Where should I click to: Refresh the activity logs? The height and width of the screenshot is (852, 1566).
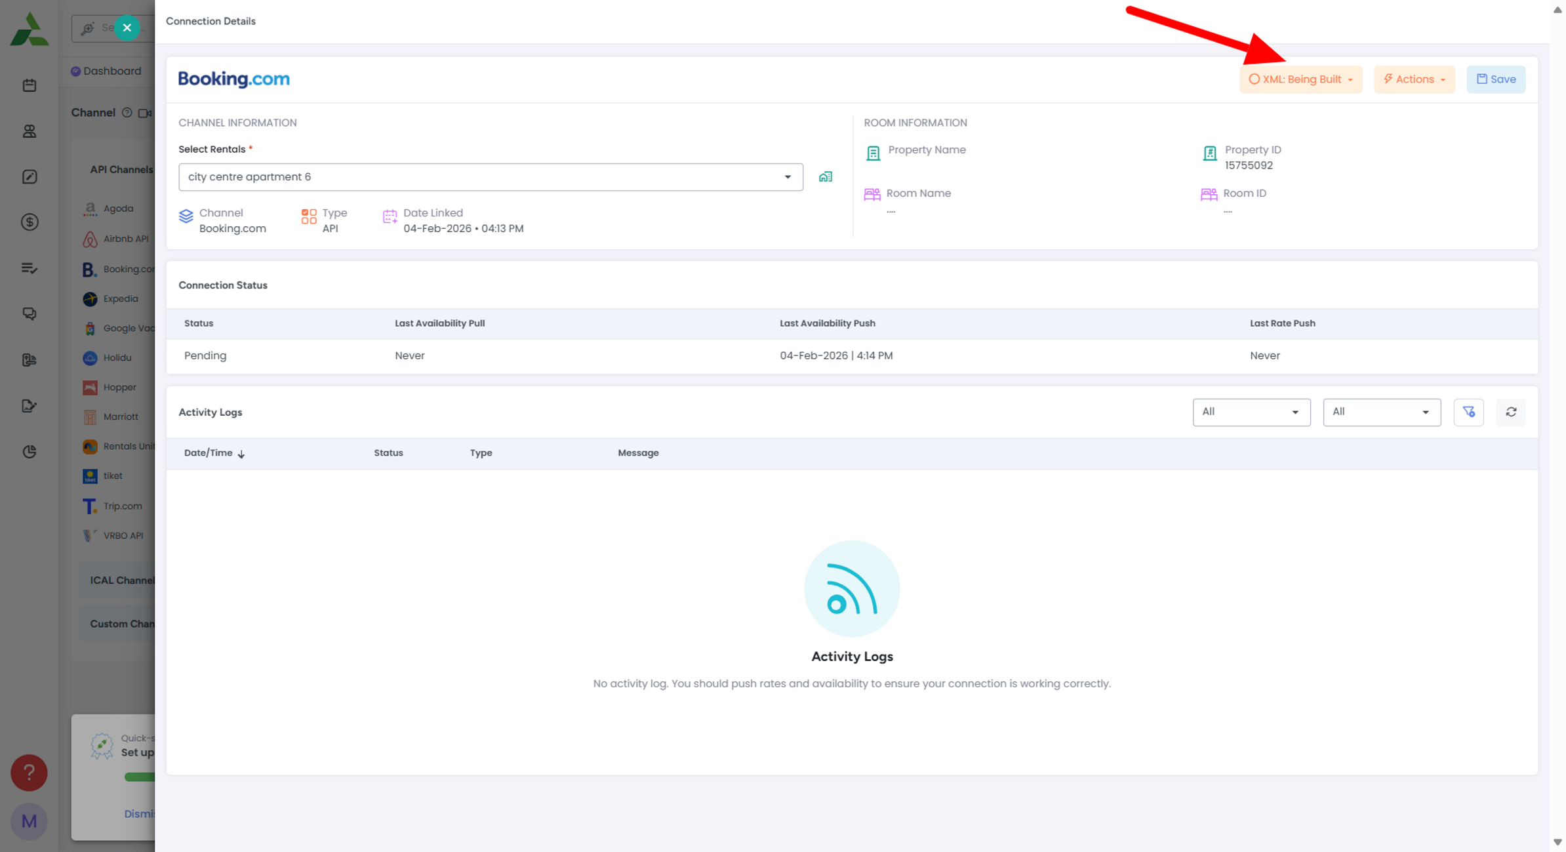coord(1511,412)
